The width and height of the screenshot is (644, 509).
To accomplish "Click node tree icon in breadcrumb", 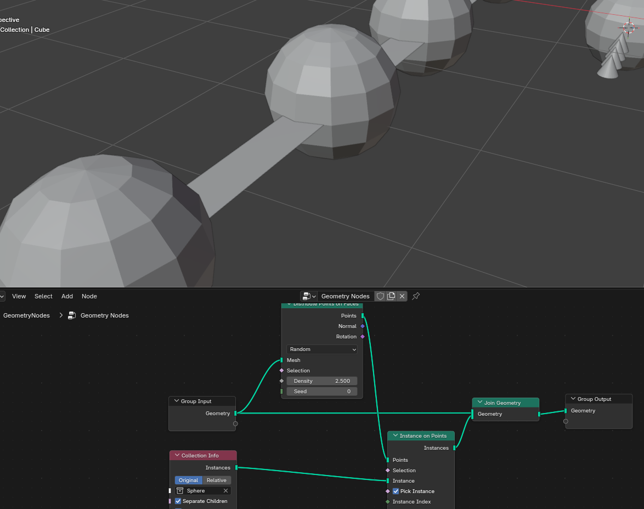I will (x=72, y=315).
